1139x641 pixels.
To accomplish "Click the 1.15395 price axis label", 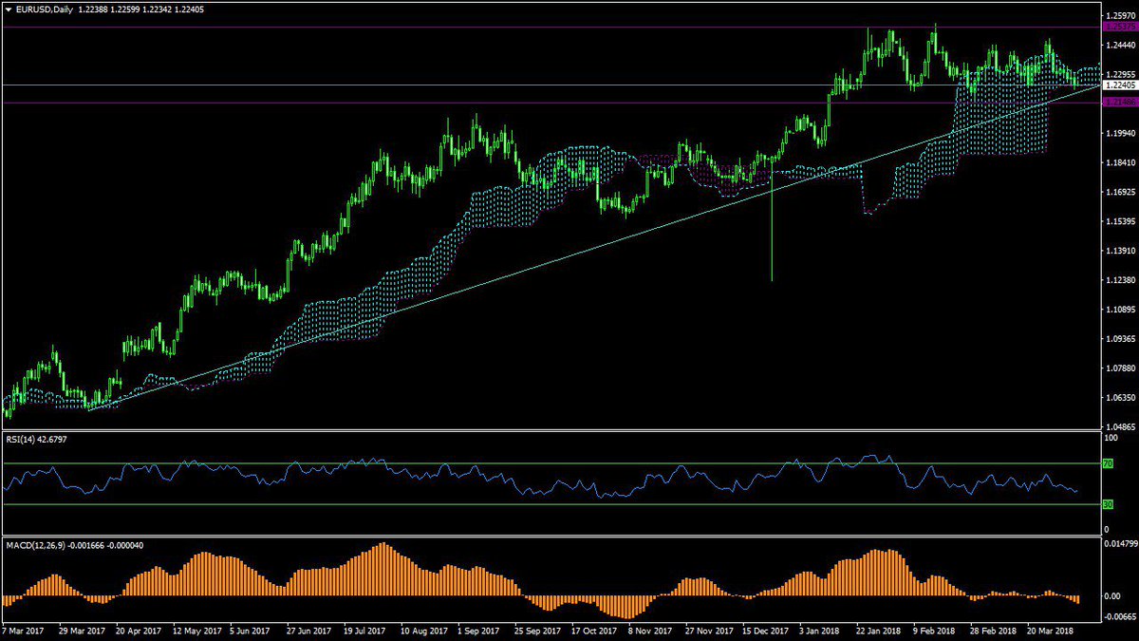I will coord(1119,221).
